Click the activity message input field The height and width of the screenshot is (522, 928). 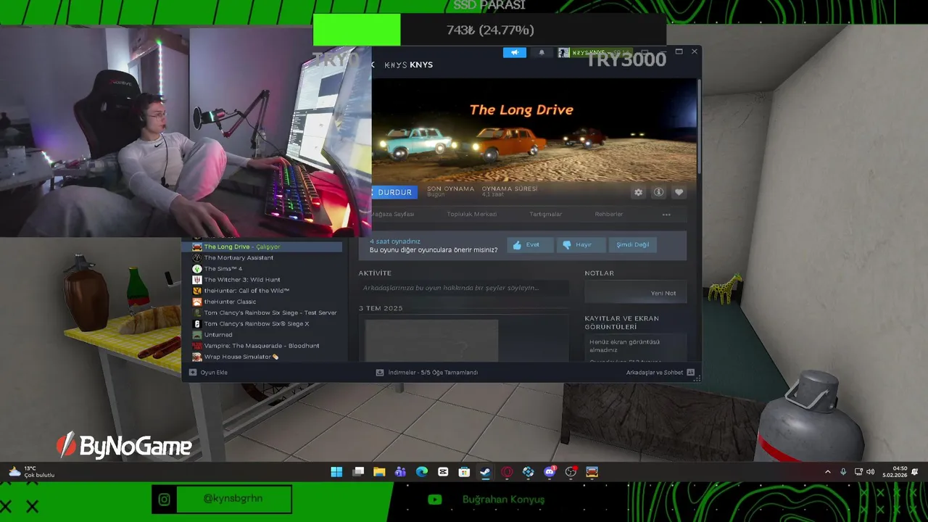click(x=463, y=288)
